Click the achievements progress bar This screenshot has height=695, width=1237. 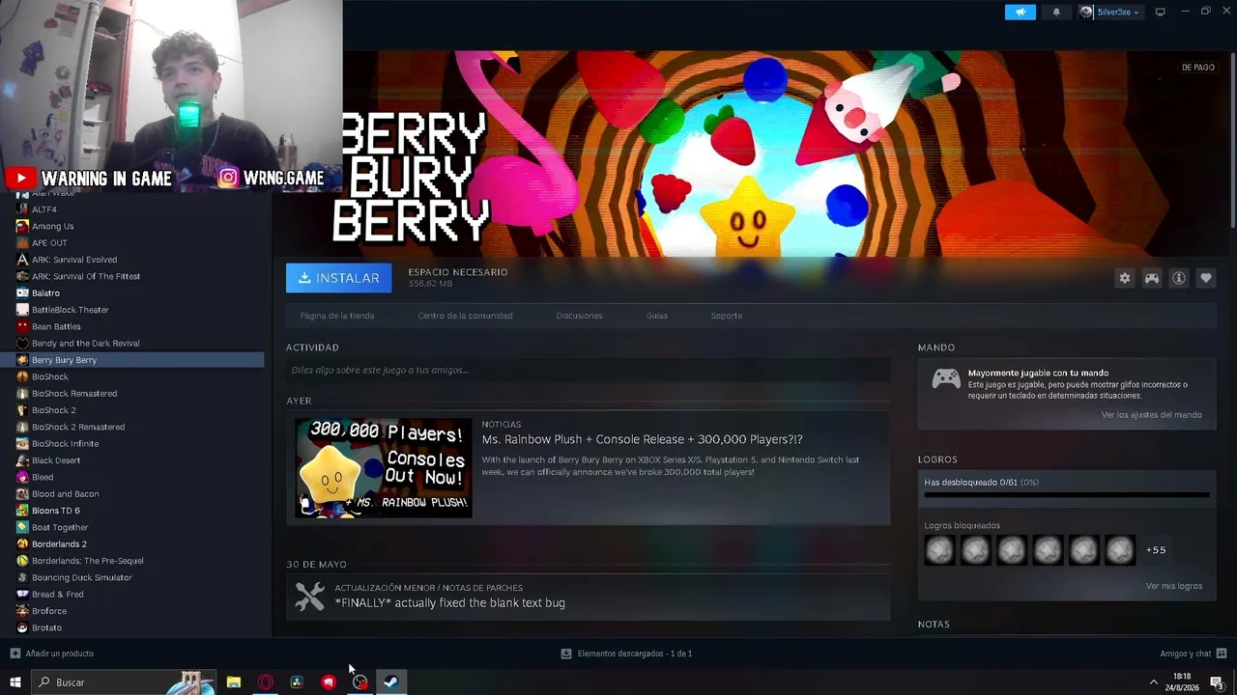(1067, 495)
